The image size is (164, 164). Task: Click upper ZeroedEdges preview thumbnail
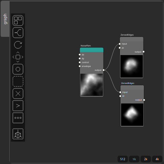point(132,66)
